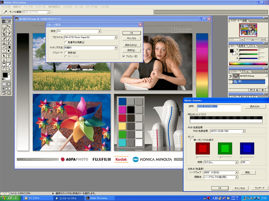Click the 説明 sRGB description field
Image resolution: width=269 pixels, height=201 pixels.
(x=219, y=108)
